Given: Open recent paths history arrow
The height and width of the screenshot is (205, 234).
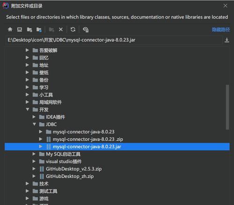Looking at the screenshot, I should click(x=227, y=40).
